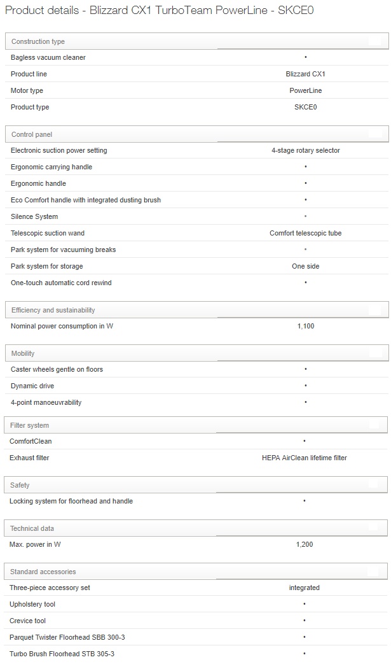Click the 4-stage rotary selector value
Viewport: 391px width, 669px height.
tap(305, 150)
